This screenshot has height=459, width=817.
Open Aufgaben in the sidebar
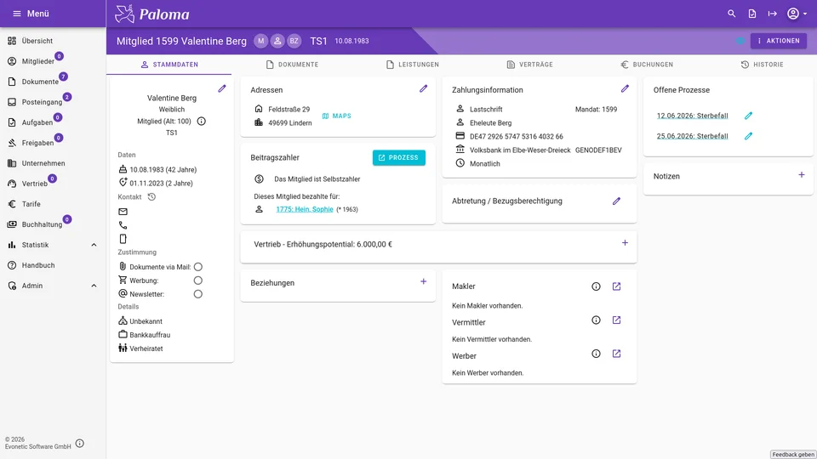tap(53, 122)
